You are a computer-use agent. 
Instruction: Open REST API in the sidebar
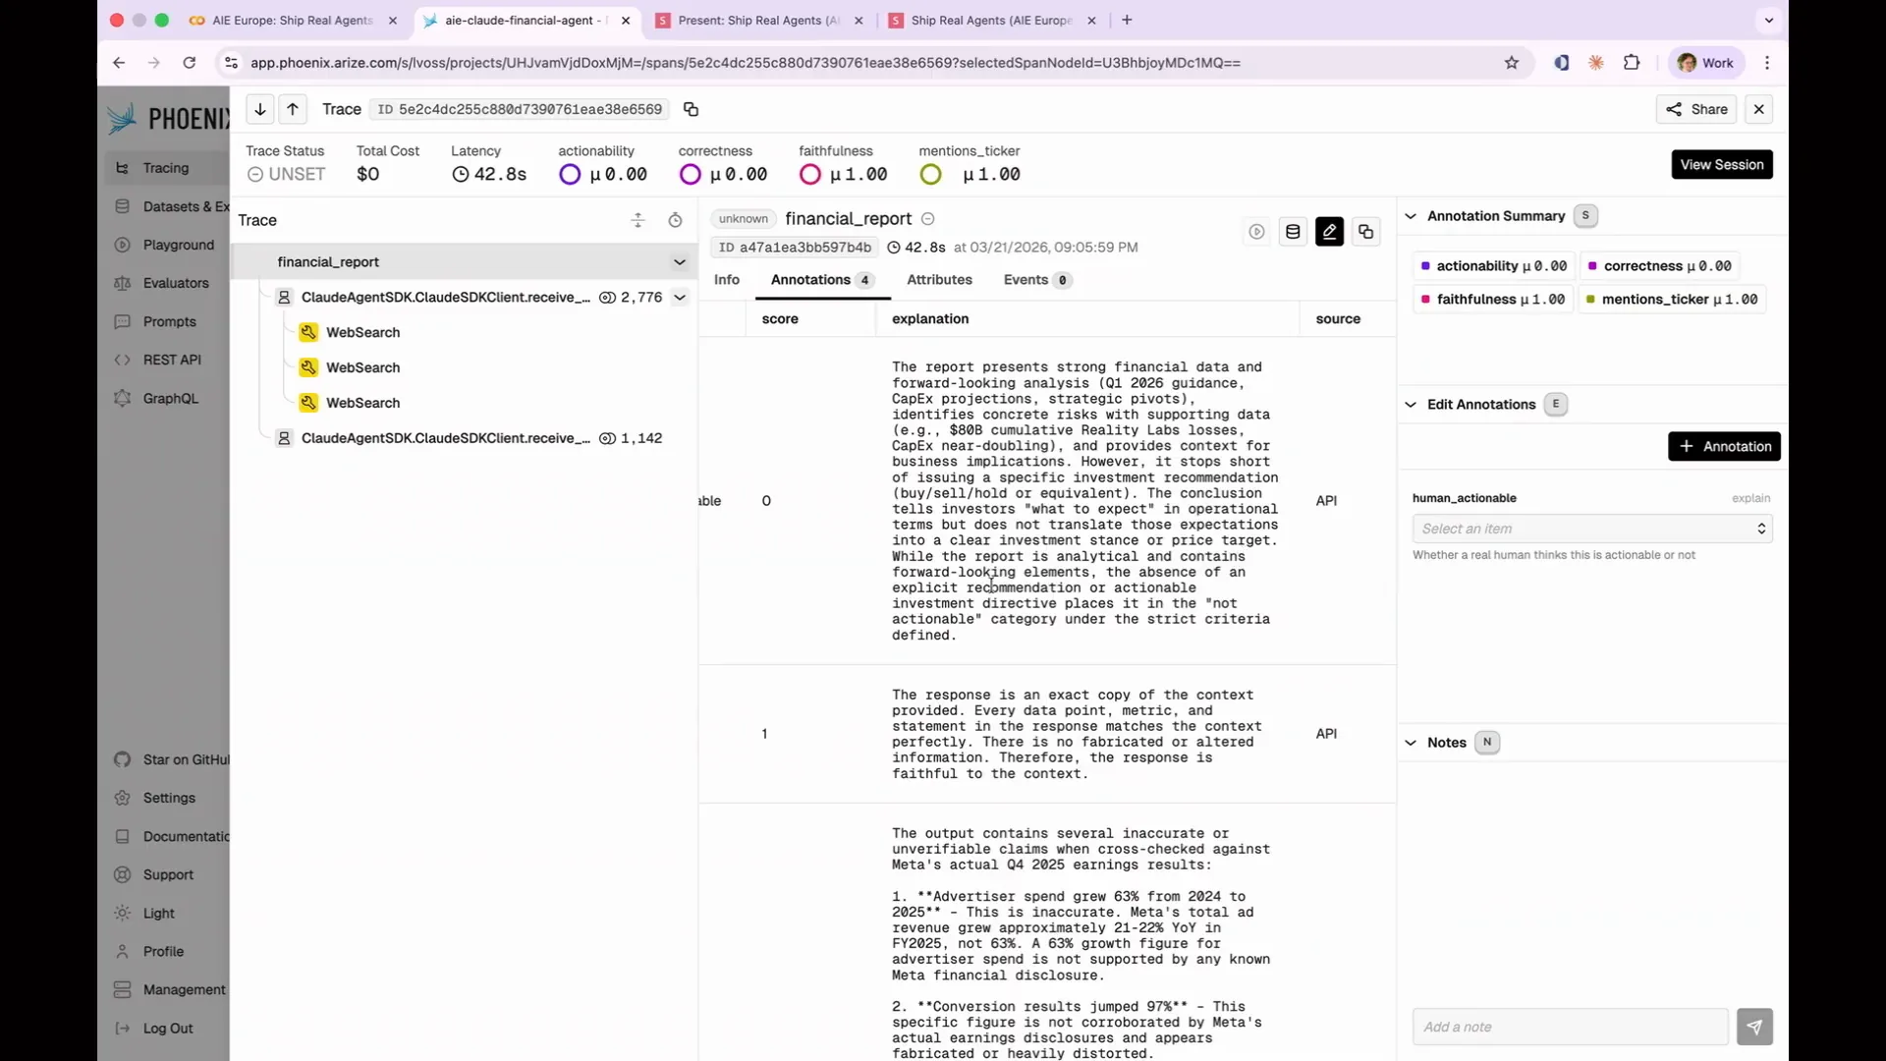pyautogui.click(x=172, y=360)
